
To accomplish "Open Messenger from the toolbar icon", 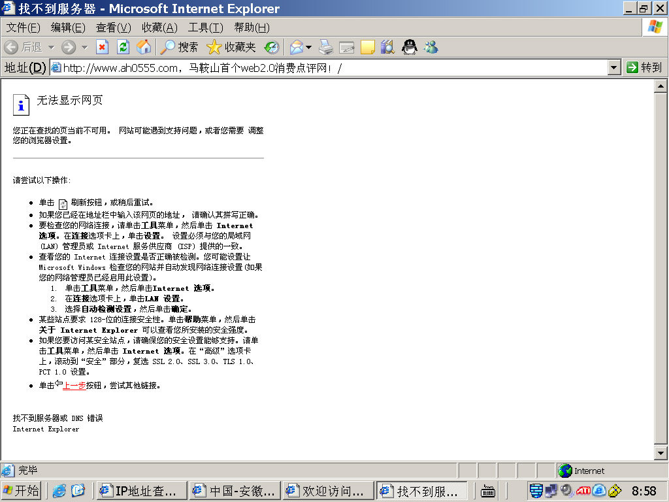I will tap(431, 47).
